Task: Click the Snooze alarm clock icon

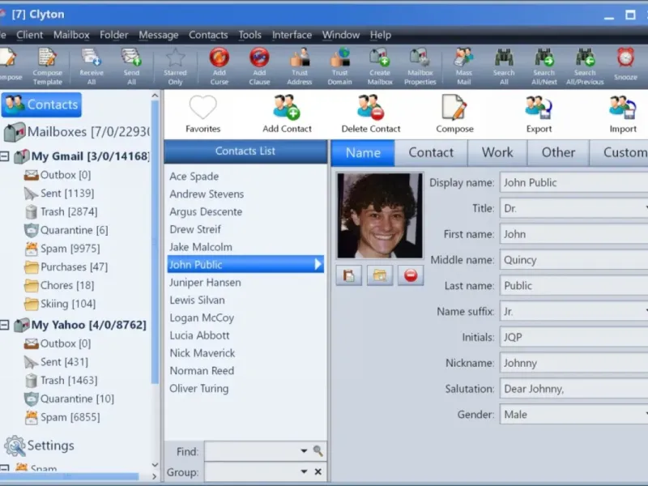Action: [x=625, y=58]
